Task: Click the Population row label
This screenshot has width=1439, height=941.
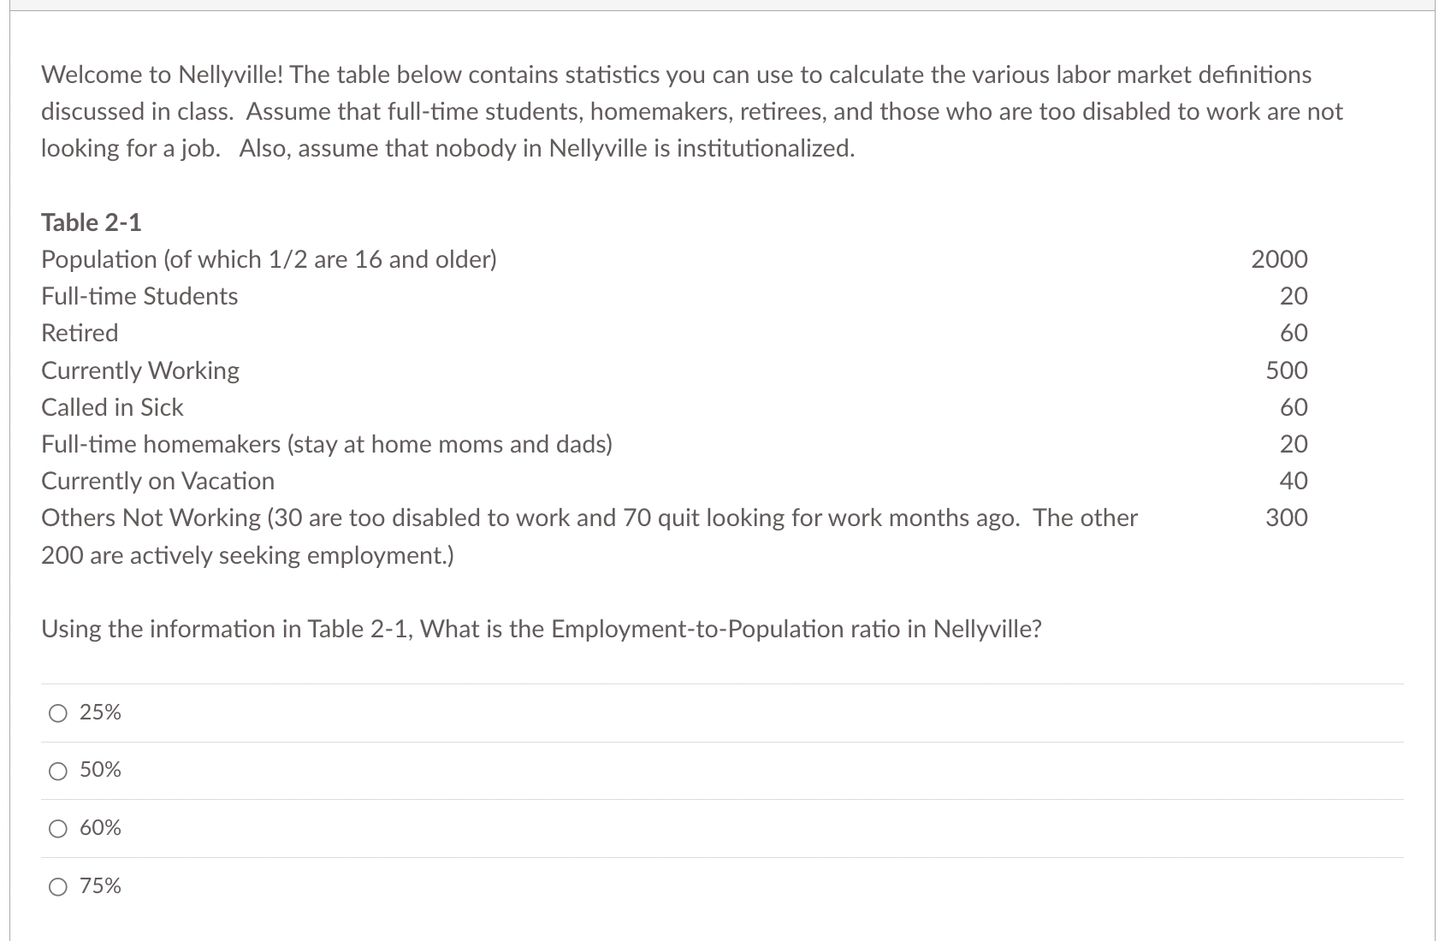Action: click(x=269, y=259)
